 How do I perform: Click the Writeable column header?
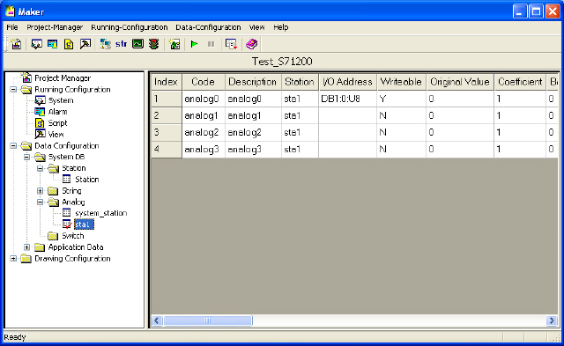tap(402, 82)
